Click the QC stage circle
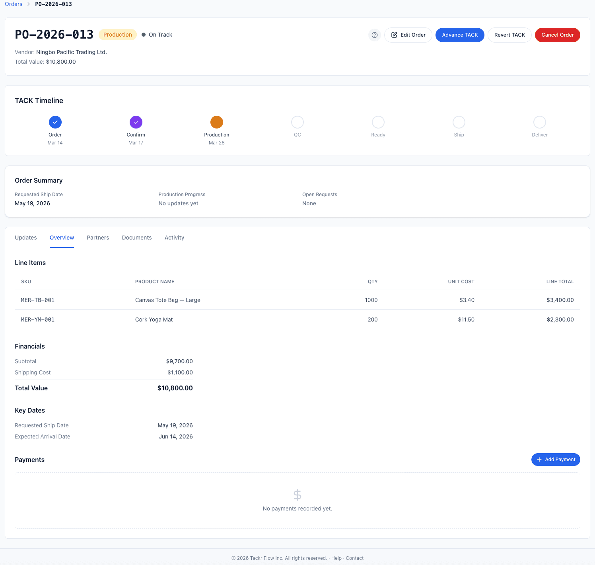The width and height of the screenshot is (595, 565). (297, 122)
